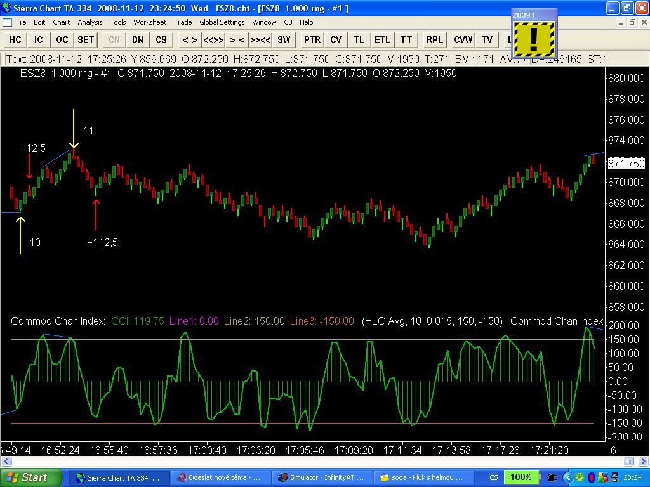Click the TV toolbar button

pos(487,39)
